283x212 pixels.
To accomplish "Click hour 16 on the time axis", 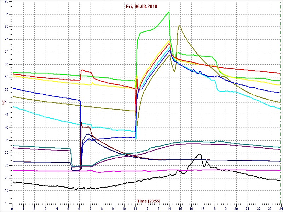I will 191,209.
